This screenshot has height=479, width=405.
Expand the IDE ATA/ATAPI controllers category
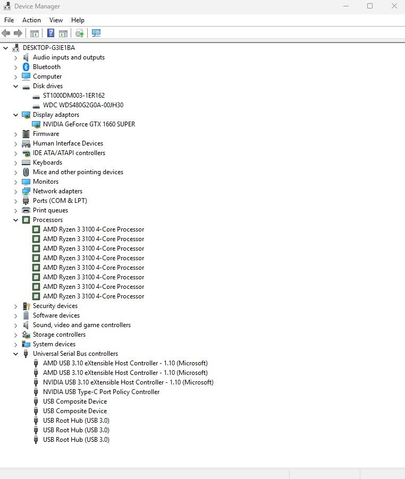[x=15, y=153]
